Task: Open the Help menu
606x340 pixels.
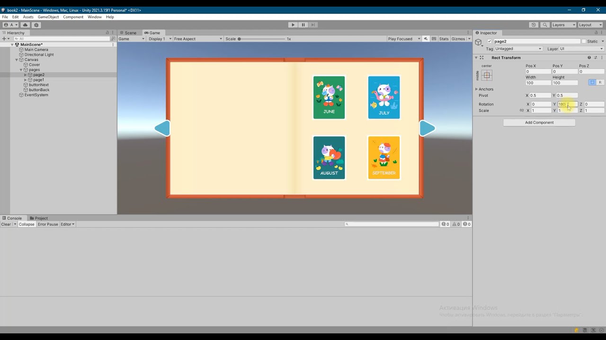Action: [x=110, y=17]
